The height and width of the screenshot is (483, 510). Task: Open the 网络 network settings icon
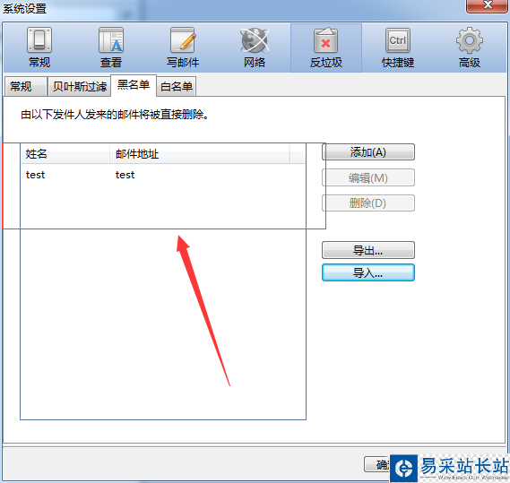tap(255, 47)
